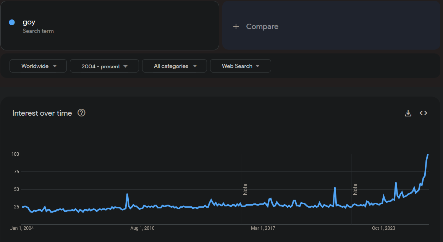Expand the All categories dropdown

174,66
